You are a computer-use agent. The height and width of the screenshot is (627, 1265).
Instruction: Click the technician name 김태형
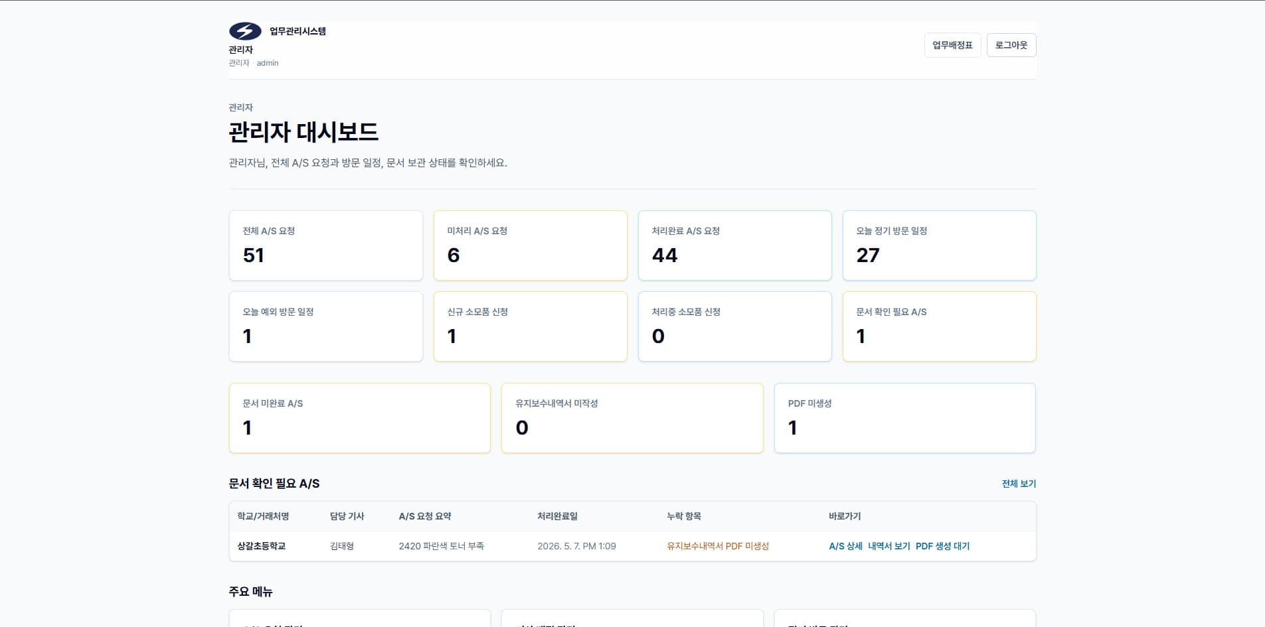click(342, 546)
